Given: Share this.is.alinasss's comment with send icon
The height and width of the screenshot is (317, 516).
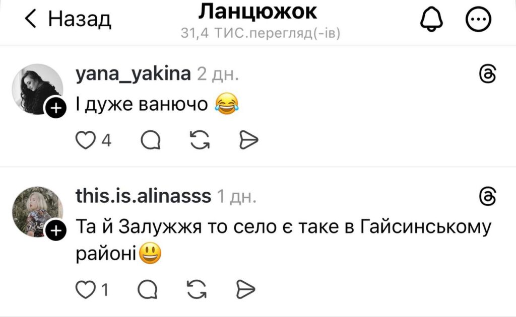Looking at the screenshot, I should pos(246,289).
